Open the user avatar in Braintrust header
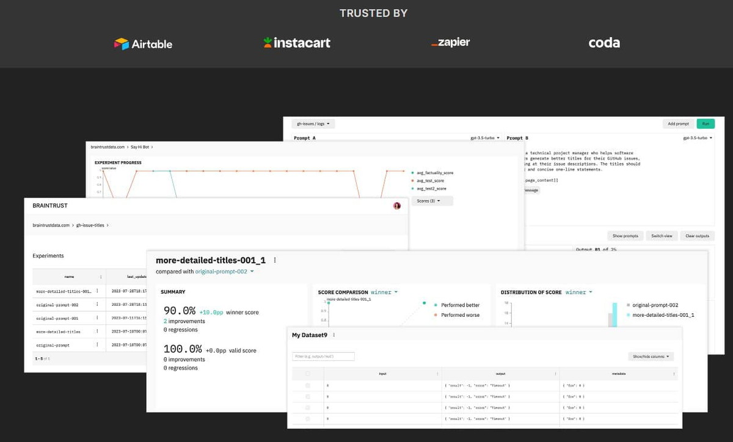 click(397, 206)
